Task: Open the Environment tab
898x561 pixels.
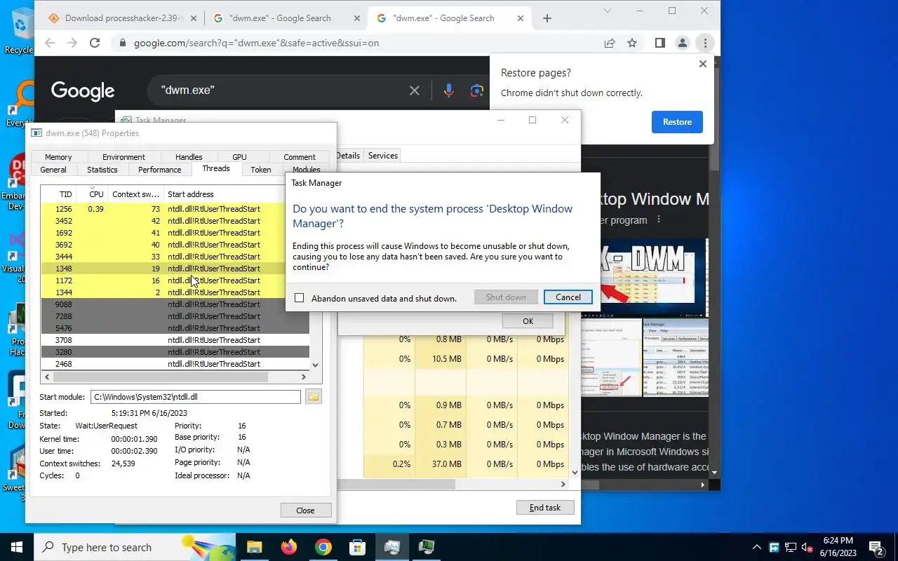Action: tap(123, 157)
